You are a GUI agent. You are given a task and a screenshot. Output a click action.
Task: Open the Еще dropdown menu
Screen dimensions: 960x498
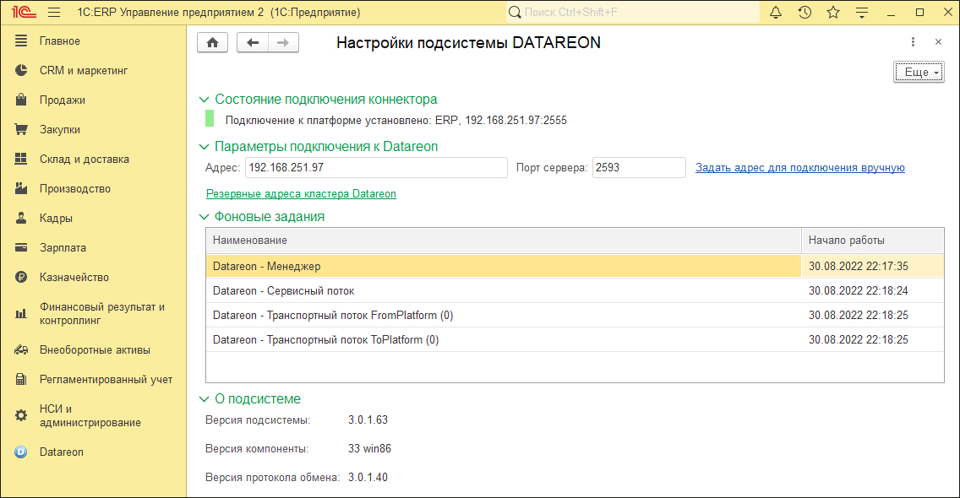click(919, 73)
